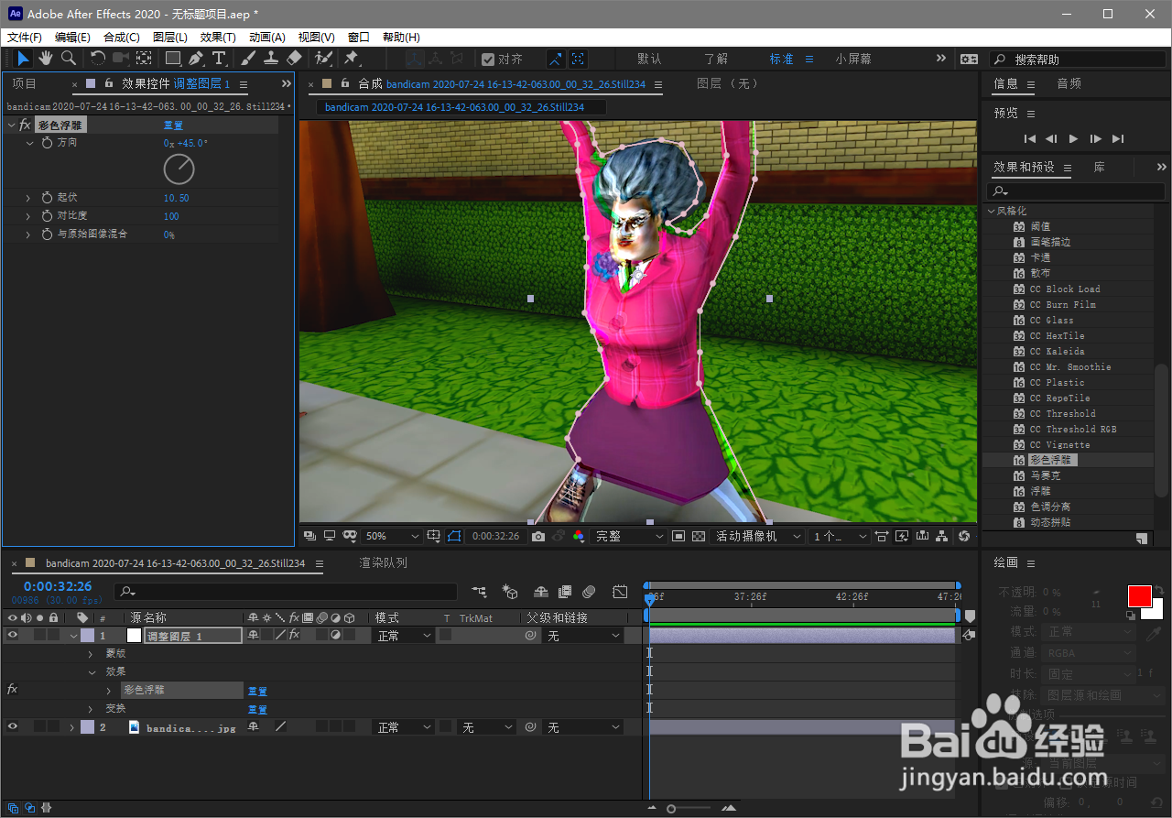Hide the 调整图层 1 layer eye

click(13, 635)
